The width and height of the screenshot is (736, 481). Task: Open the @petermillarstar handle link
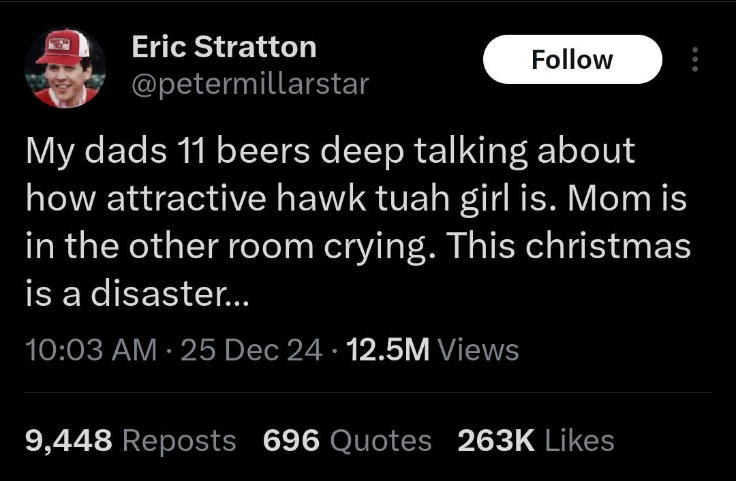249,84
